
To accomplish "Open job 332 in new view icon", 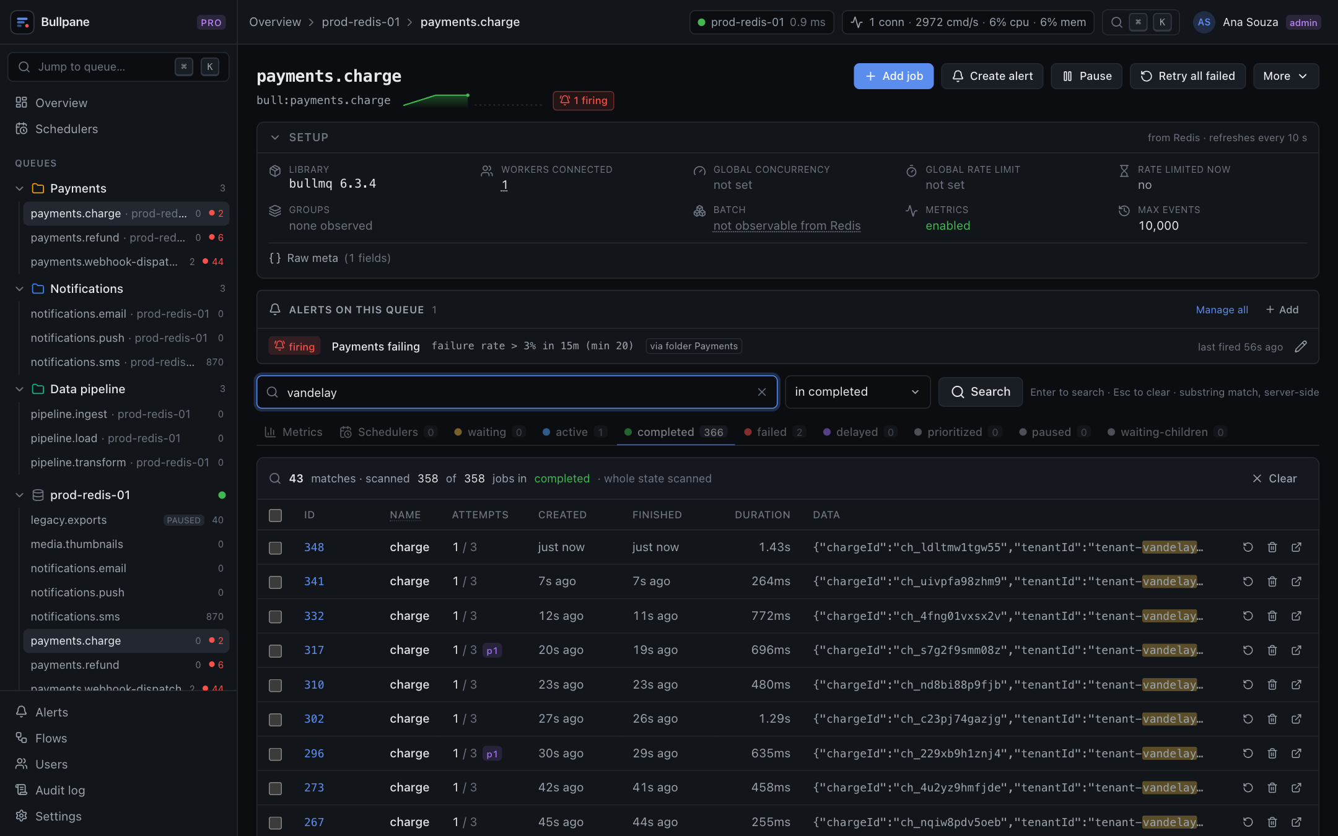I will click(x=1296, y=616).
